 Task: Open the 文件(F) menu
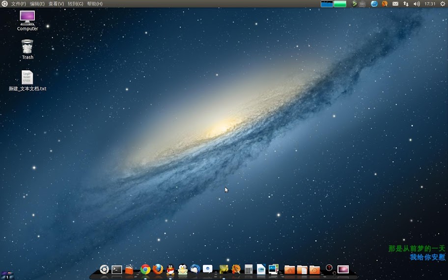tap(18, 4)
